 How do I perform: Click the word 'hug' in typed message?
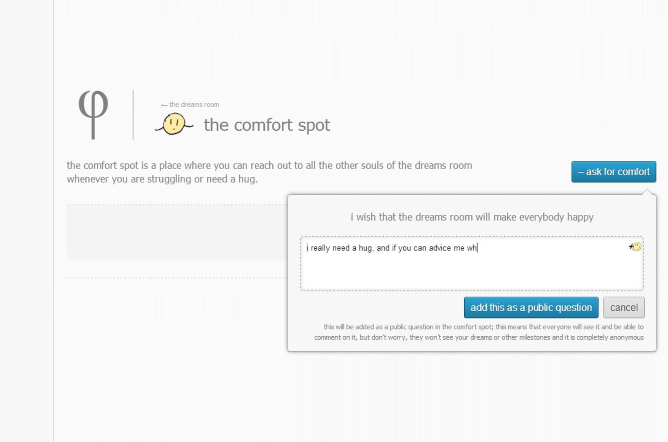click(365, 248)
